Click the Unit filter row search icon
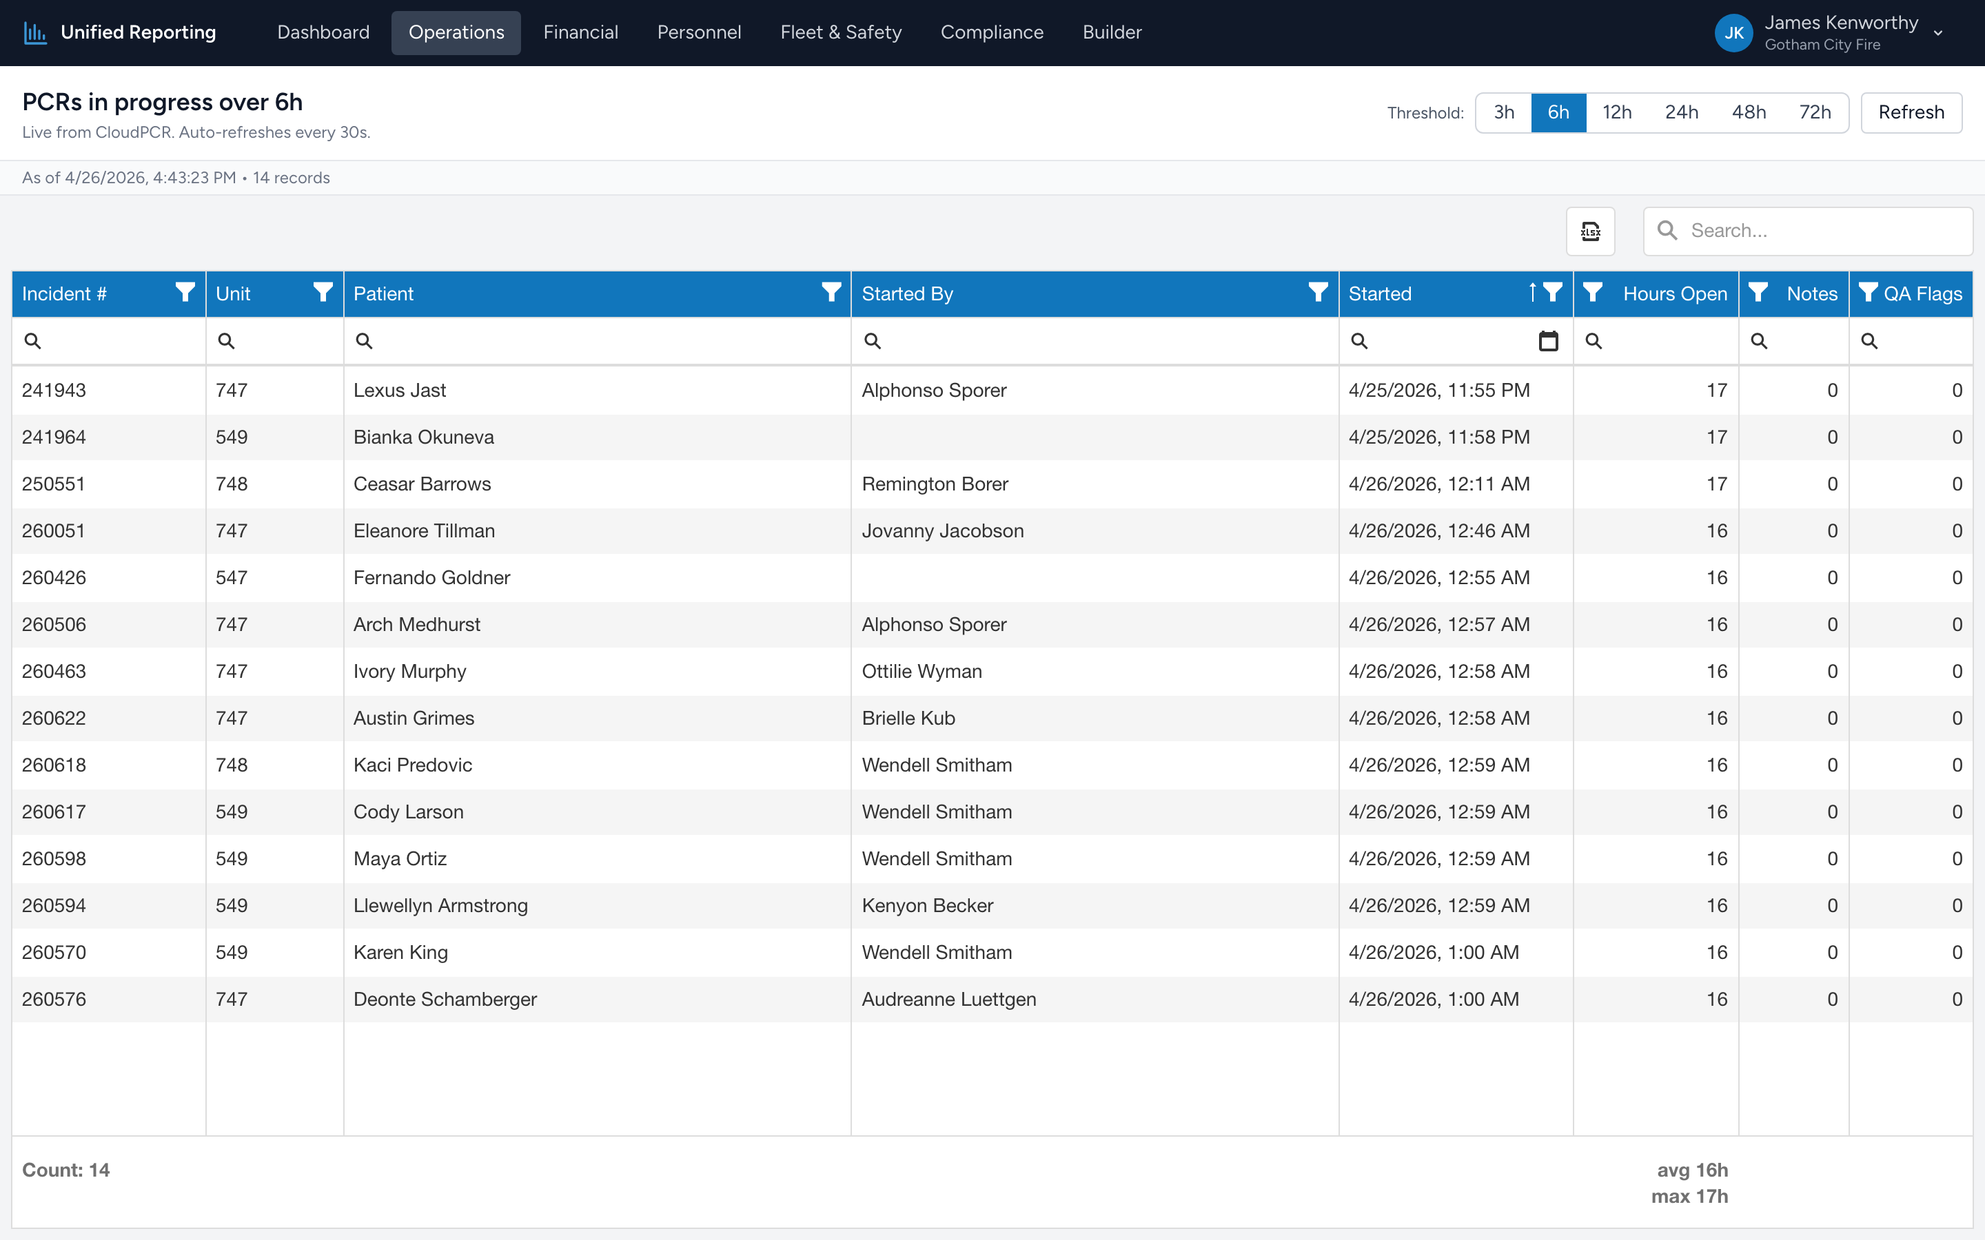 (226, 340)
